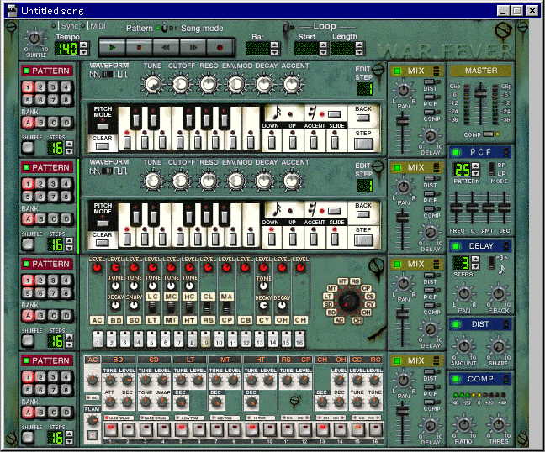Click the second synth BACK button
Screen dimensions: 545x452
coord(362,214)
